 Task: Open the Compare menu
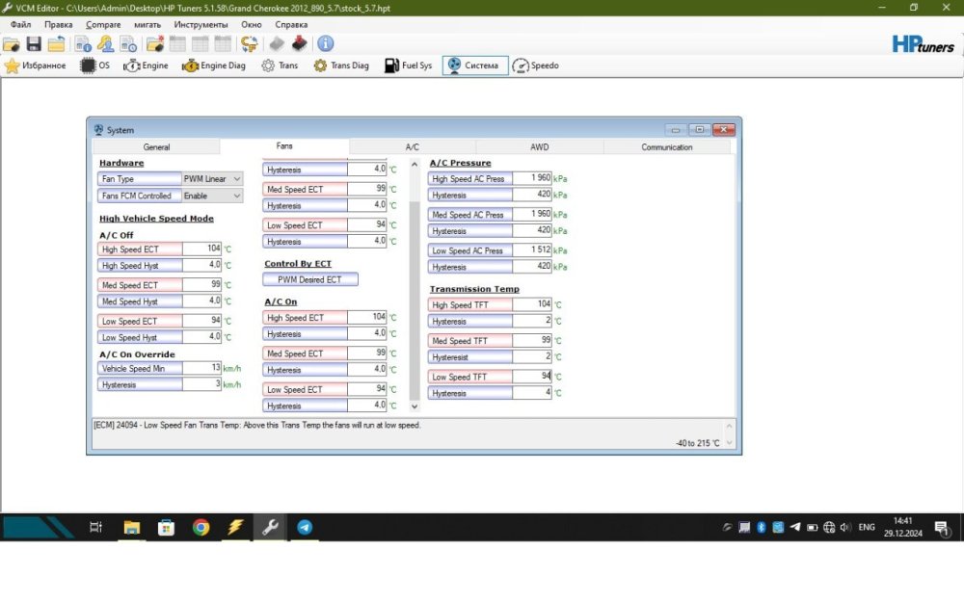[104, 24]
